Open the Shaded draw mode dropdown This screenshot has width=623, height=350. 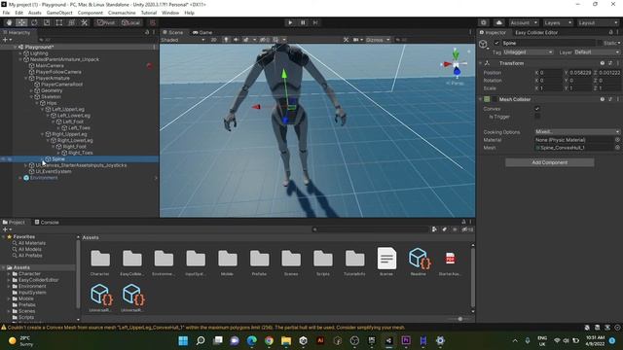[183, 40]
